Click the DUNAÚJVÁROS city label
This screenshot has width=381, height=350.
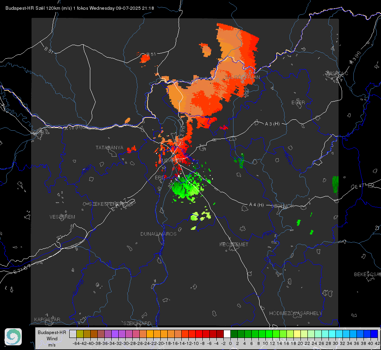click(x=158, y=234)
